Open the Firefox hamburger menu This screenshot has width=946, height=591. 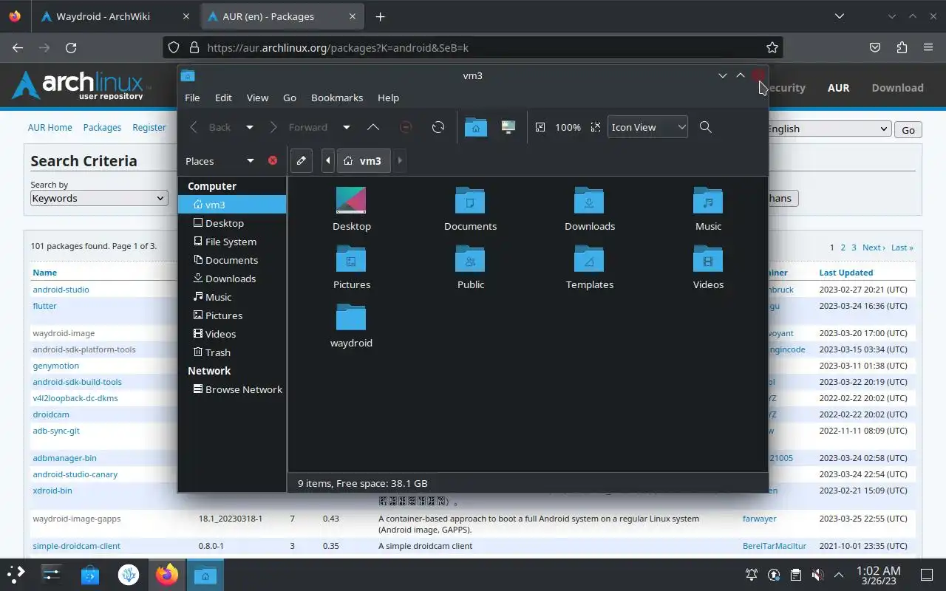pyautogui.click(x=928, y=47)
